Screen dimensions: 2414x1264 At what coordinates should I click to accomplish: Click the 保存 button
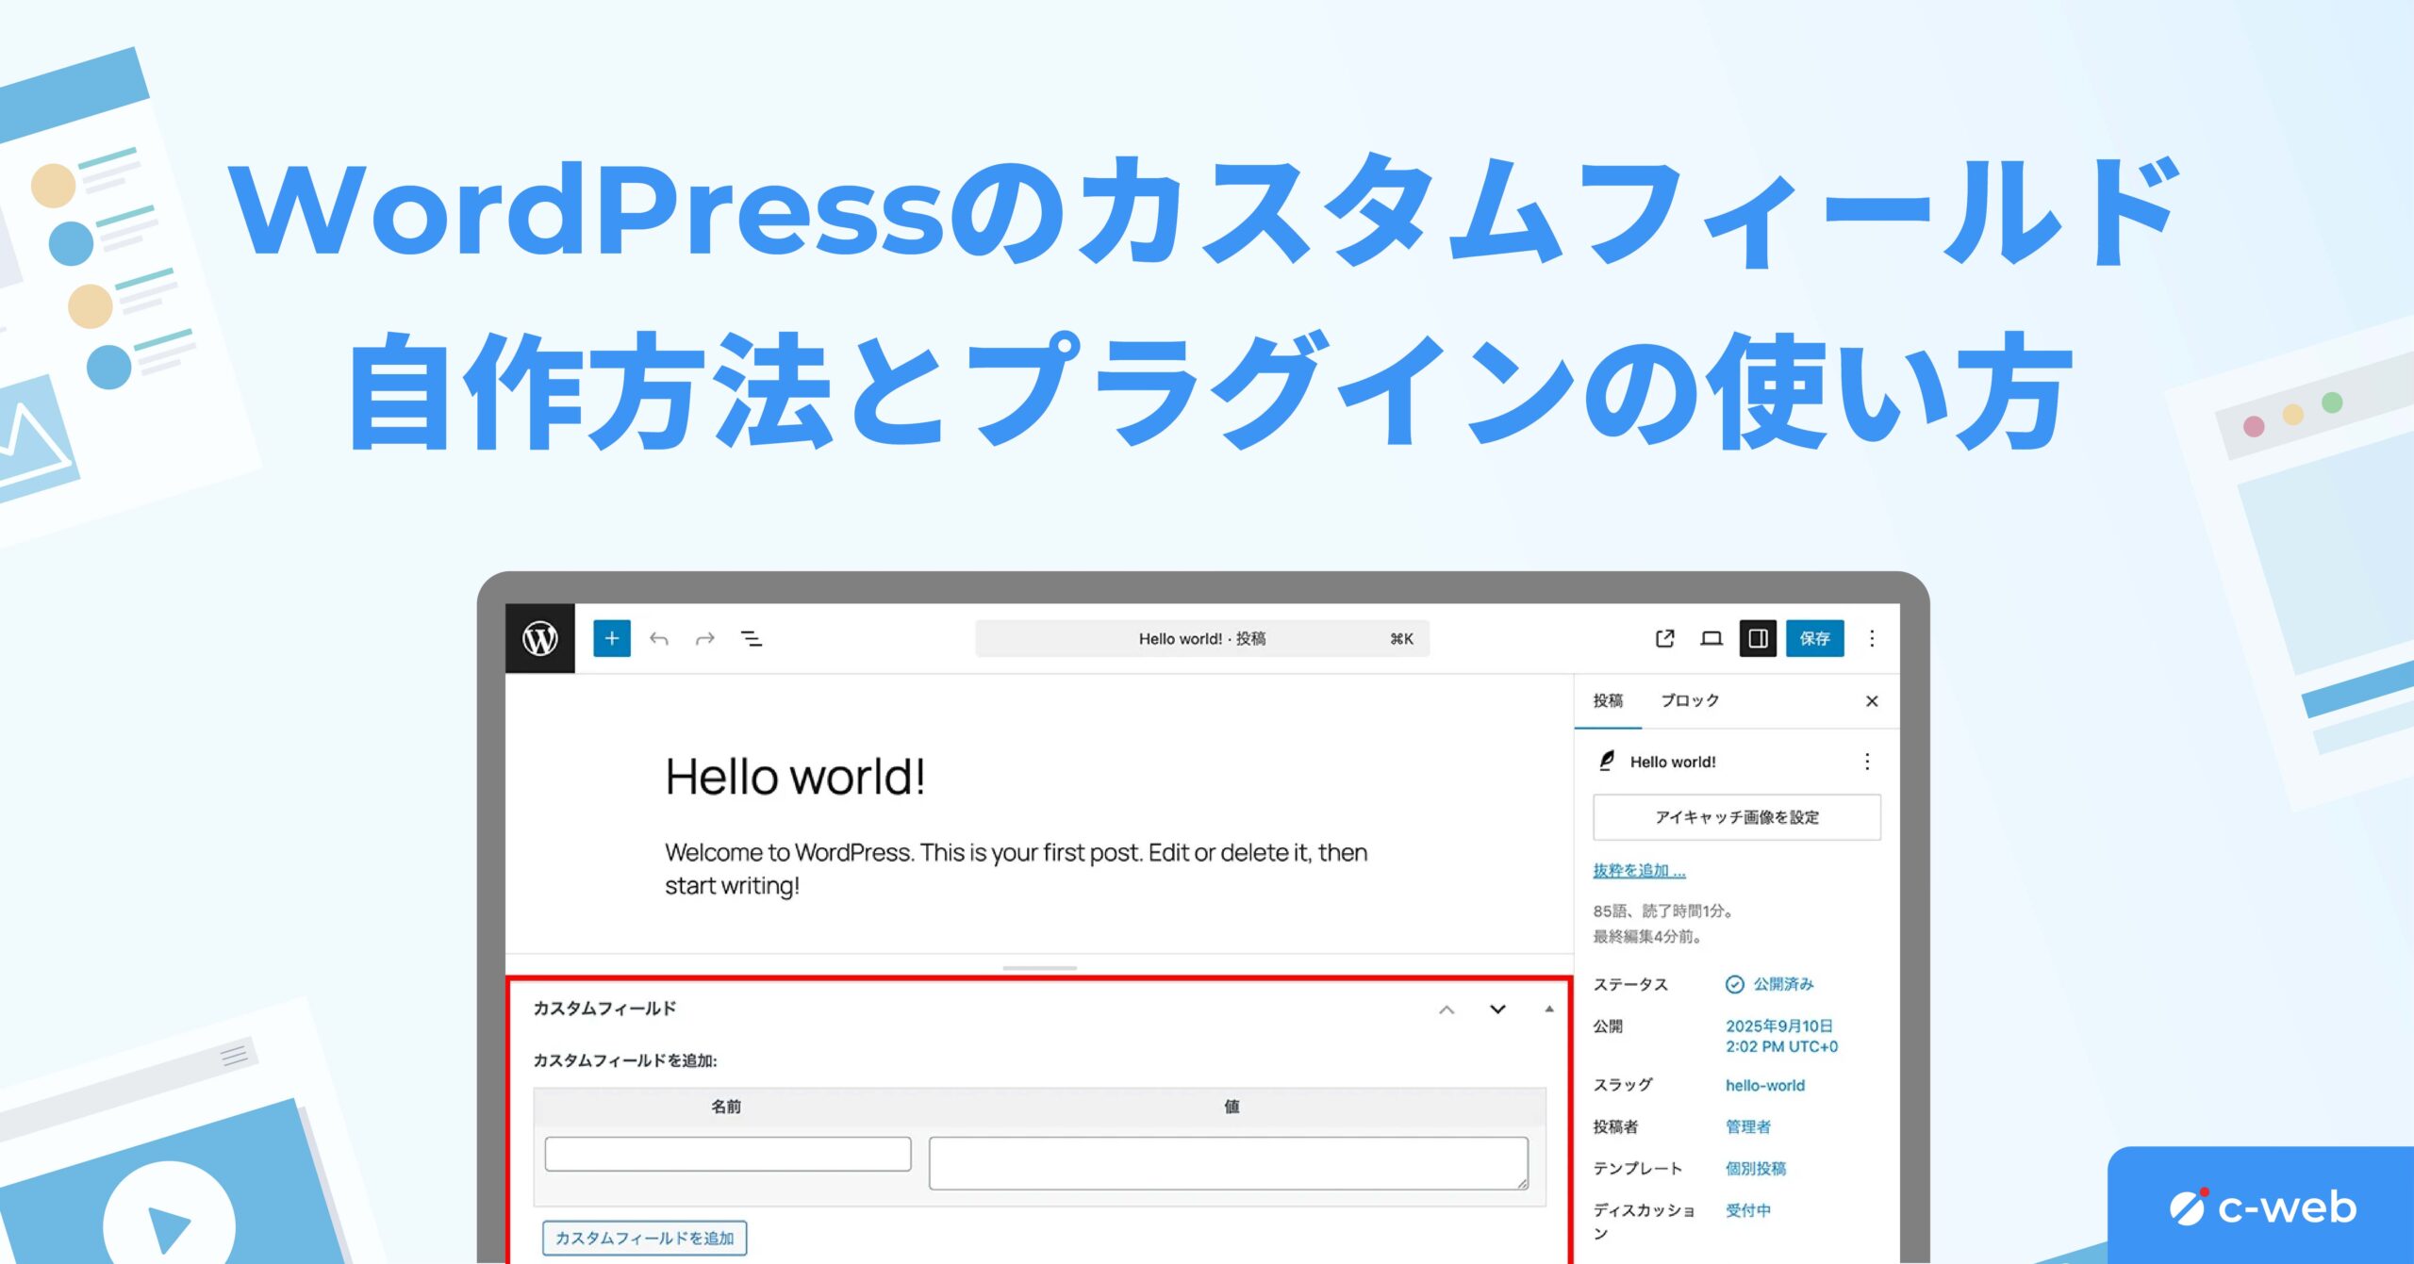(x=1814, y=638)
